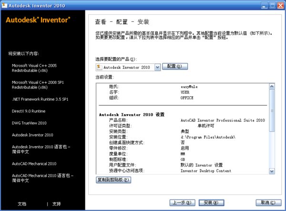Click the 创建桌面快捷方式 setting label

(127, 143)
